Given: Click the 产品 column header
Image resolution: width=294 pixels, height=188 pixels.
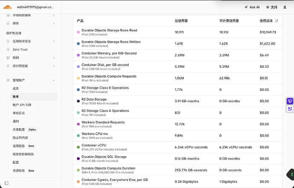Looking at the screenshot, I should click(80, 21).
